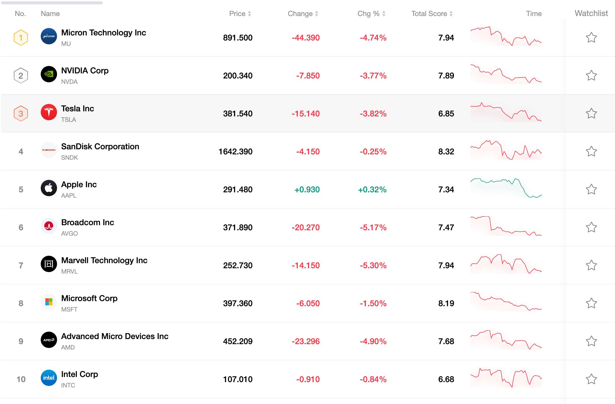Viewport: 615px width, 404px height.
Task: Click SanDisk price 1642.390
Action: 235,152
